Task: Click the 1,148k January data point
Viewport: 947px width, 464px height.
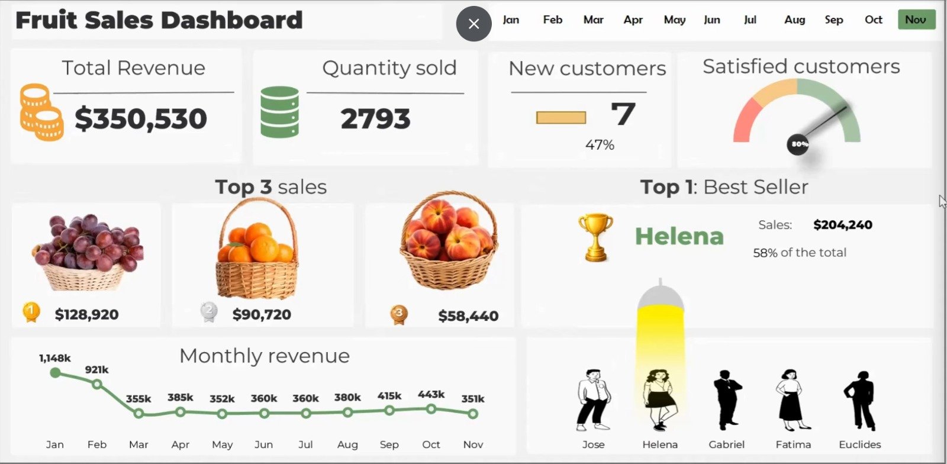Action: tap(55, 372)
